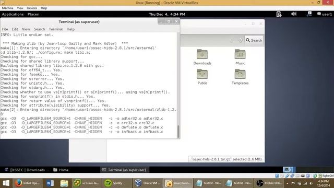This screenshot has height=188, width=334.
Task: Go forward with file manager arrow button
Action: (240, 40)
